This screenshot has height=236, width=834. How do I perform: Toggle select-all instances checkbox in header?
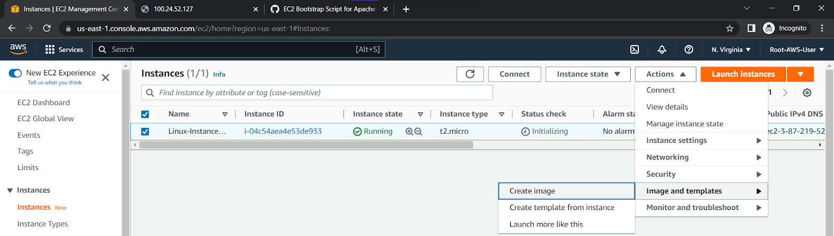[145, 114]
